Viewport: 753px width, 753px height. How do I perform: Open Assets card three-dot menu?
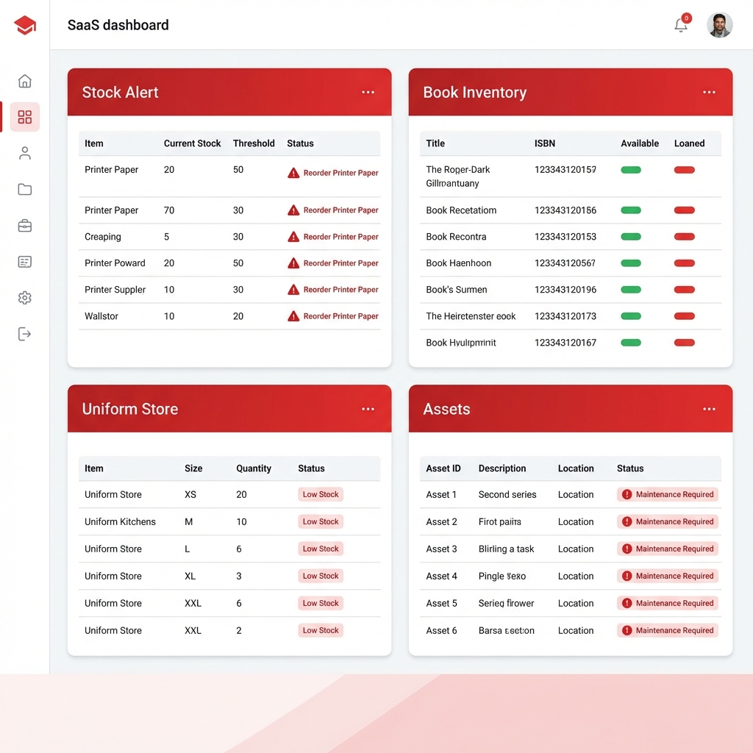[x=709, y=410]
